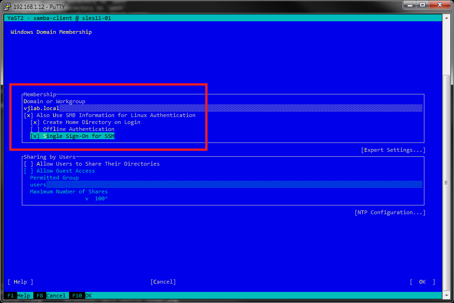Enable Allow Users to Share Their Directories
Viewport: 454px width, 303px height.
[x=29, y=164]
